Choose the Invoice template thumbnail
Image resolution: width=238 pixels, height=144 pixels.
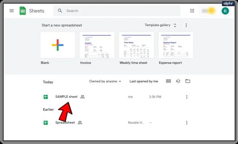pyautogui.click(x=97, y=45)
